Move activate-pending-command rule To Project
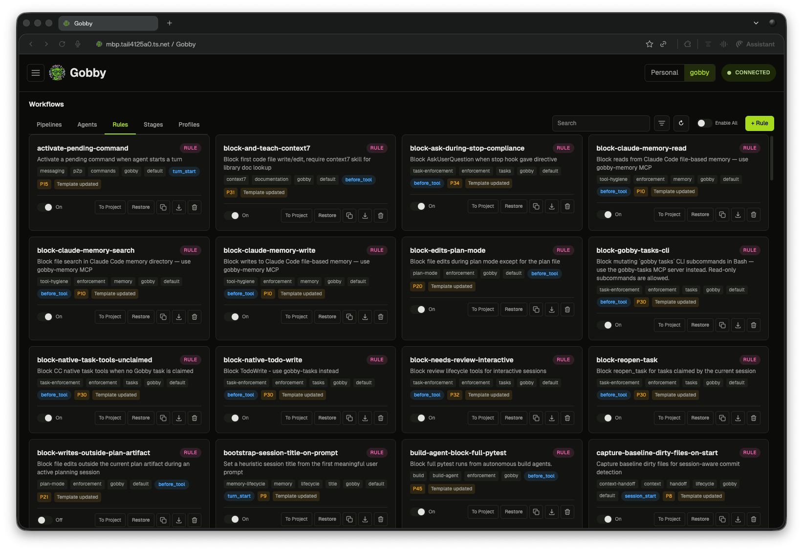The width and height of the screenshot is (803, 551). coord(110,207)
